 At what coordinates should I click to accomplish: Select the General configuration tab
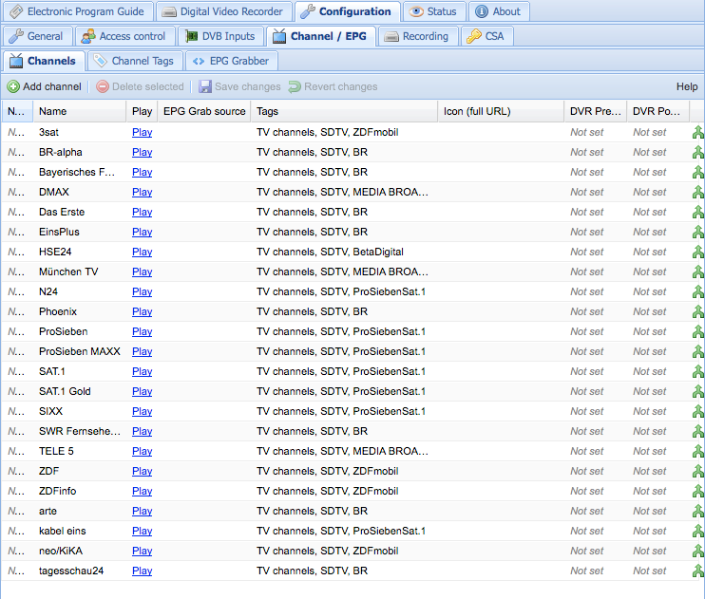37,36
